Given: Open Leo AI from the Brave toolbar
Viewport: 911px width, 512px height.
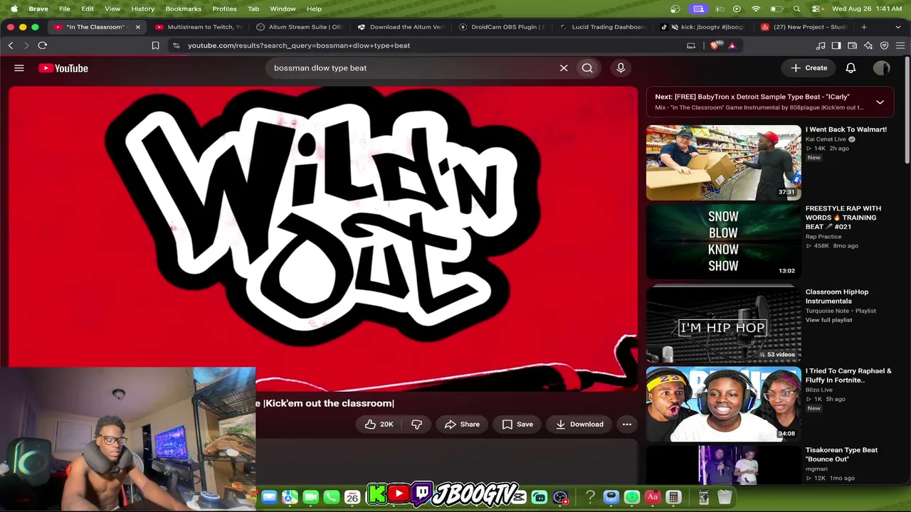Looking at the screenshot, I should (x=868, y=46).
